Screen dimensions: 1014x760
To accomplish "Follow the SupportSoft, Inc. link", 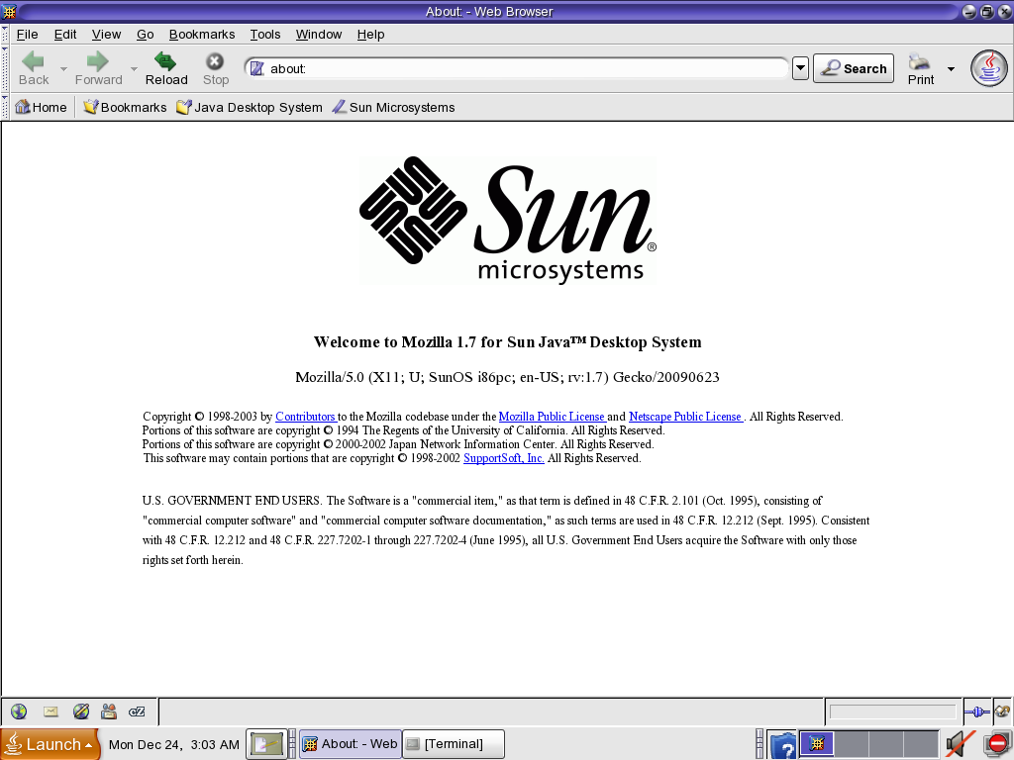I will tap(504, 458).
